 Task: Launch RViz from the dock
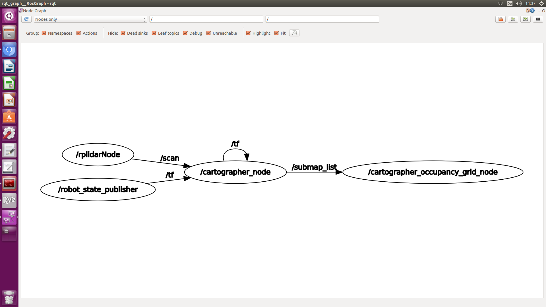click(9, 200)
